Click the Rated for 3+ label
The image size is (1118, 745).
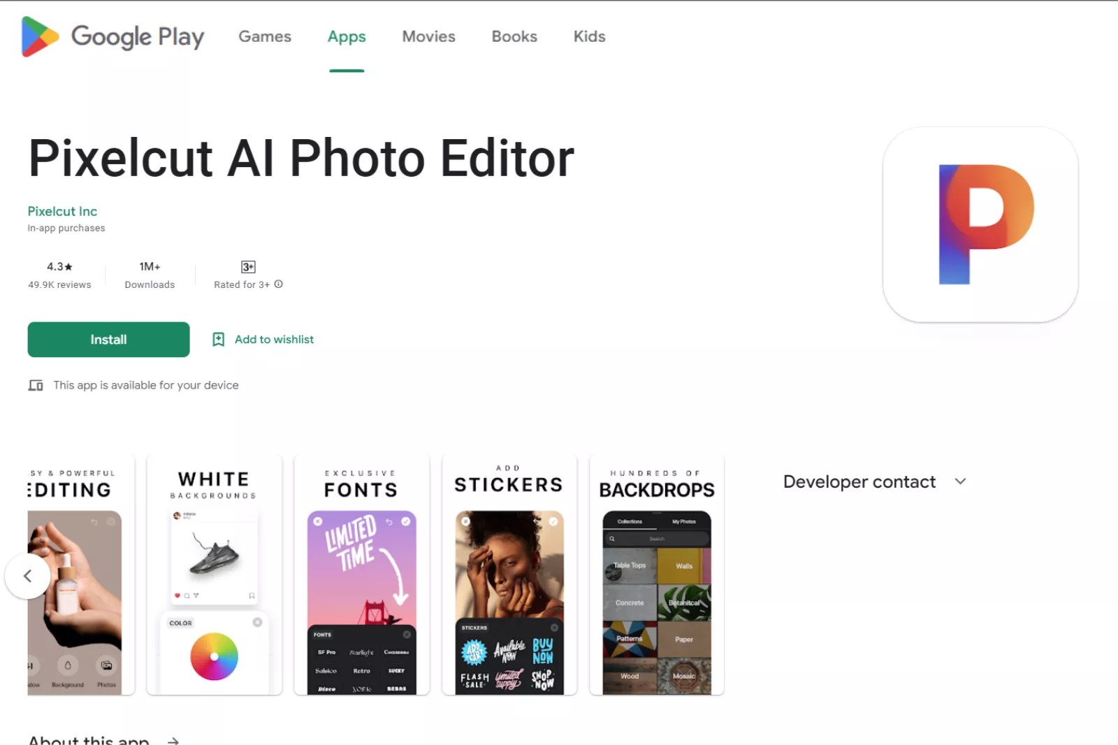coord(242,285)
